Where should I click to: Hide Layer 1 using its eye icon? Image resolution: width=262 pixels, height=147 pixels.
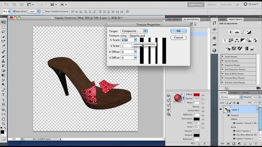221,109
